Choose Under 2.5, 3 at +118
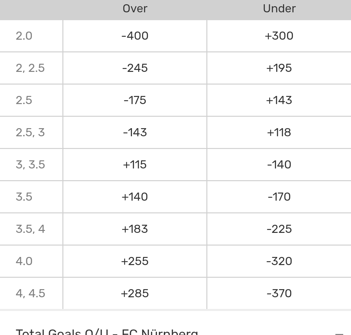 (x=279, y=132)
